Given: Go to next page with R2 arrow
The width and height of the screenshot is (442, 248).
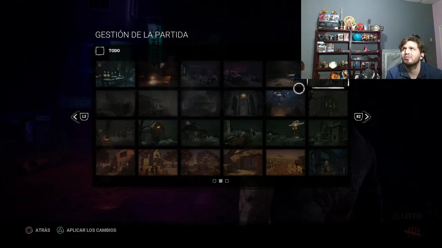Looking at the screenshot, I should click(x=363, y=117).
